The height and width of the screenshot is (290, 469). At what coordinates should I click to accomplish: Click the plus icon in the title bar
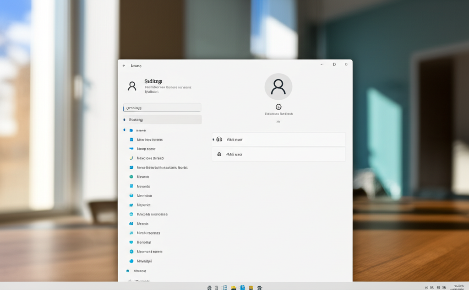point(124,65)
